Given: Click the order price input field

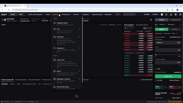Looking at the screenshot, I should point(168,43).
